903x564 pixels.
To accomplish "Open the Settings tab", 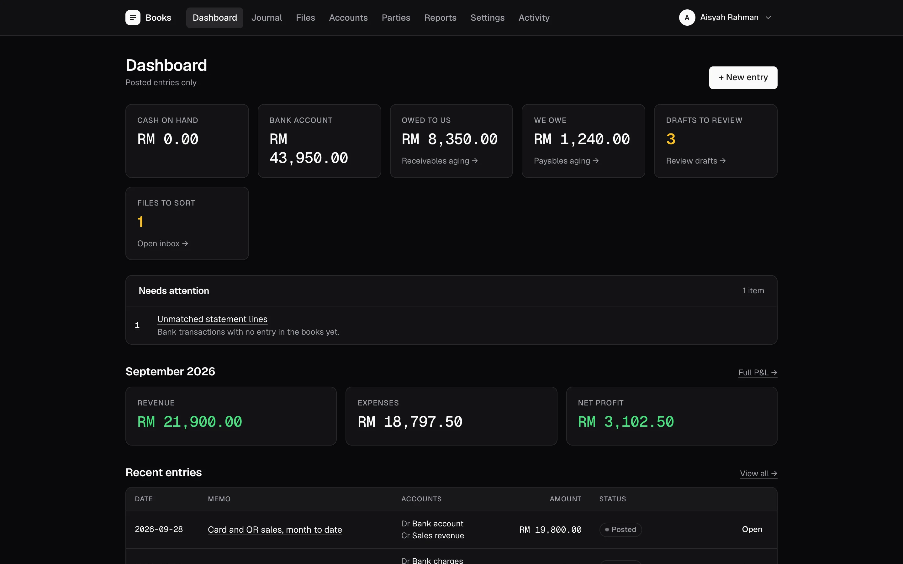I will pyautogui.click(x=487, y=18).
